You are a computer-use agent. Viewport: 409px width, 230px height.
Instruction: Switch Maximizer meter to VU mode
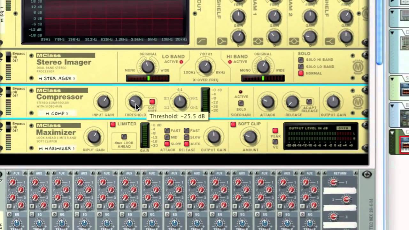tap(275, 142)
